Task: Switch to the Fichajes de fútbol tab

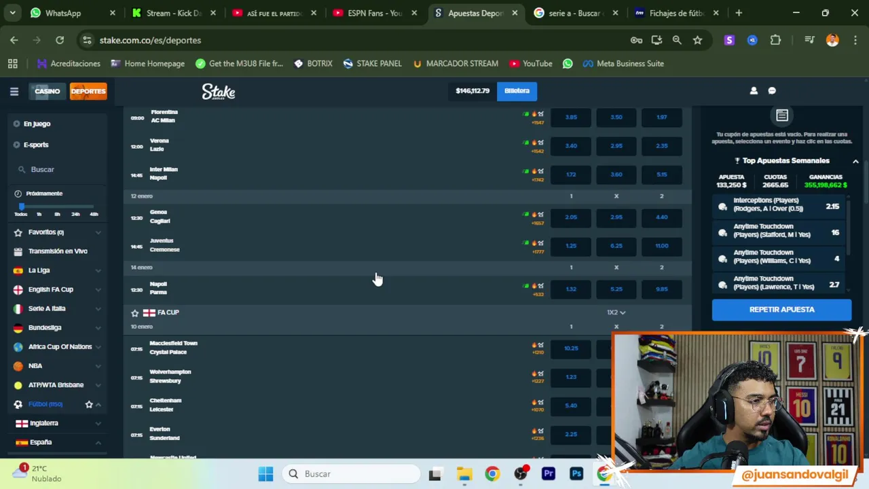Action: pyautogui.click(x=676, y=13)
